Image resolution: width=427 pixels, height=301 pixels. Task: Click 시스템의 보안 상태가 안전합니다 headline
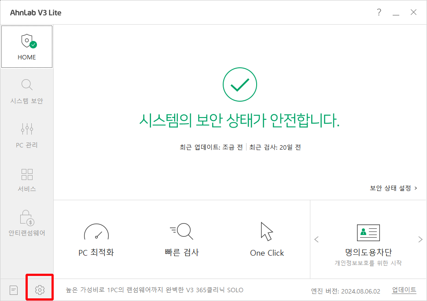(239, 120)
